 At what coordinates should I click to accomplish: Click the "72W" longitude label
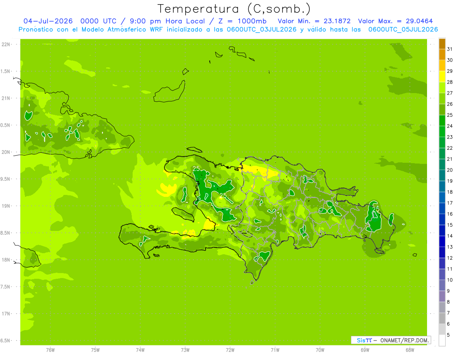230,350
